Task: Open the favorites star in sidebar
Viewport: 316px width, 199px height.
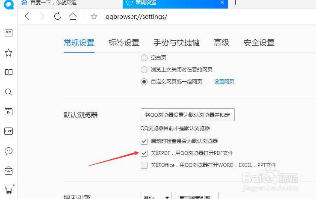Action: [x=9, y=53]
